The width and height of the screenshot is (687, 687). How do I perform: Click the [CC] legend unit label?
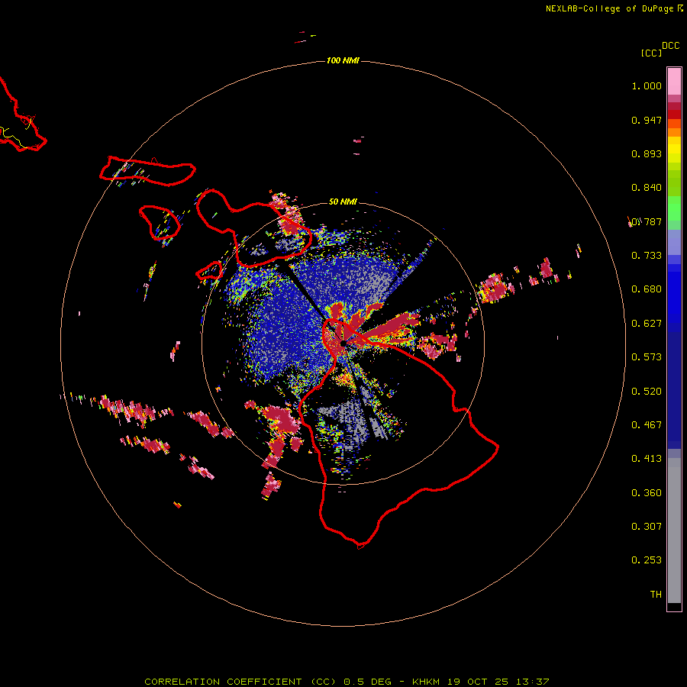tap(652, 53)
